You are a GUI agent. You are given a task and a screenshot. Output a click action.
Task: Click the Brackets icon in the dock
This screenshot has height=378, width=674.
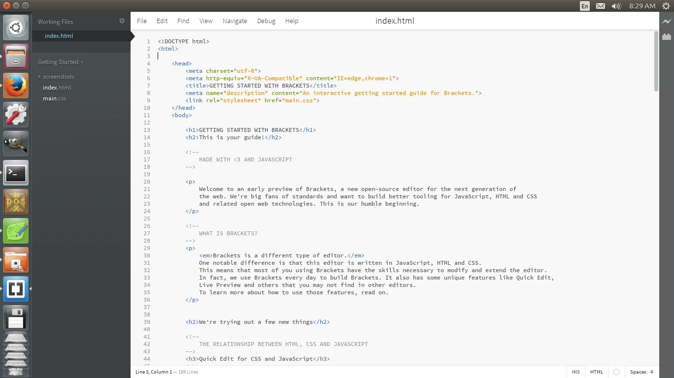(16, 289)
